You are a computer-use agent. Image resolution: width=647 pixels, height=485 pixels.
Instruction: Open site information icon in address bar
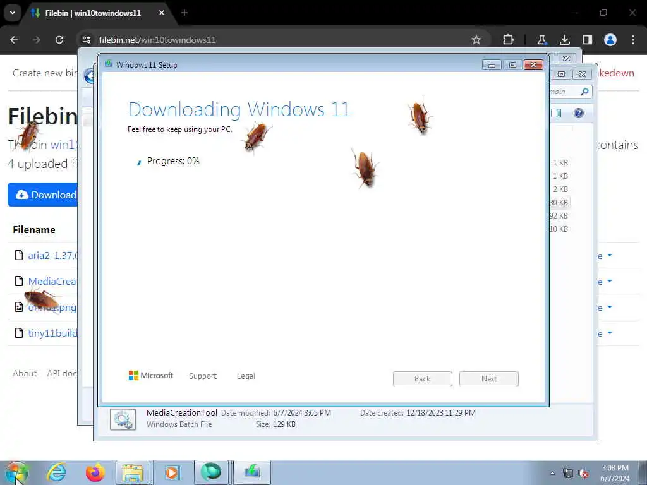(x=86, y=40)
